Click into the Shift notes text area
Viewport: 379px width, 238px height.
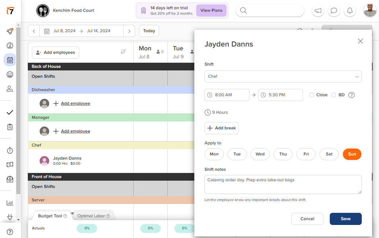point(283,184)
